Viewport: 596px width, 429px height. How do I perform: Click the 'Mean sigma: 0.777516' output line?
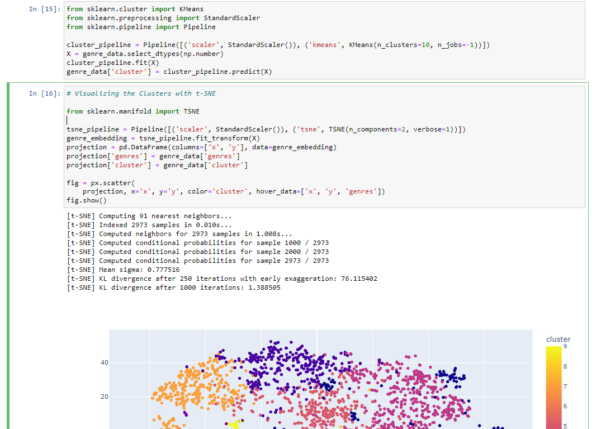(123, 270)
